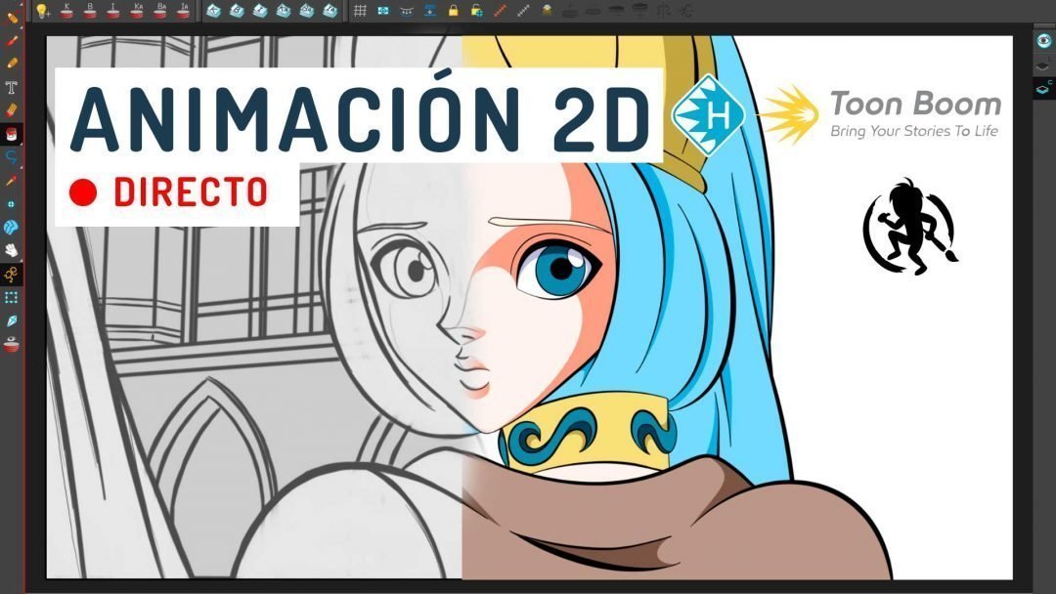1056x594 pixels.
Task: Select the orange rigging tool icon
Action: click(12, 274)
